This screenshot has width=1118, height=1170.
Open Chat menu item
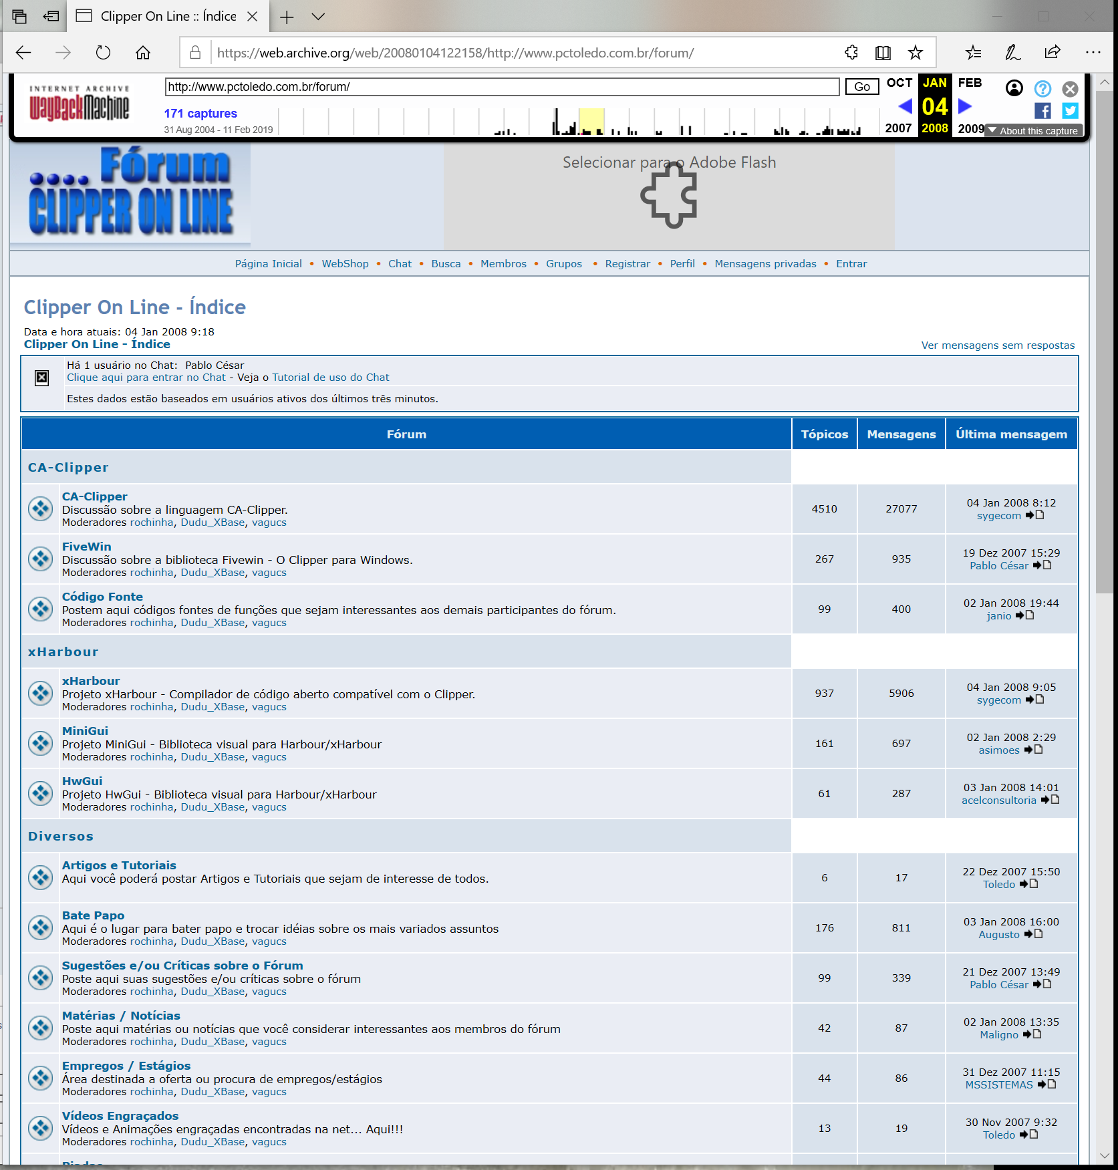point(400,264)
